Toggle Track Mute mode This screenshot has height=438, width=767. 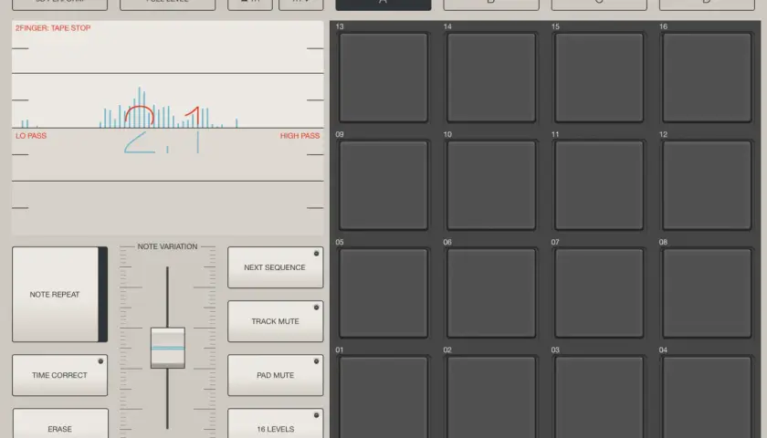[276, 321]
